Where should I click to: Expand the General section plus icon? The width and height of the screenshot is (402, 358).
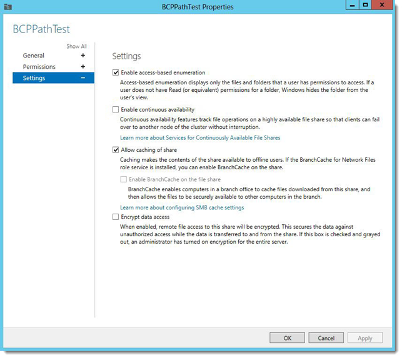click(x=83, y=56)
